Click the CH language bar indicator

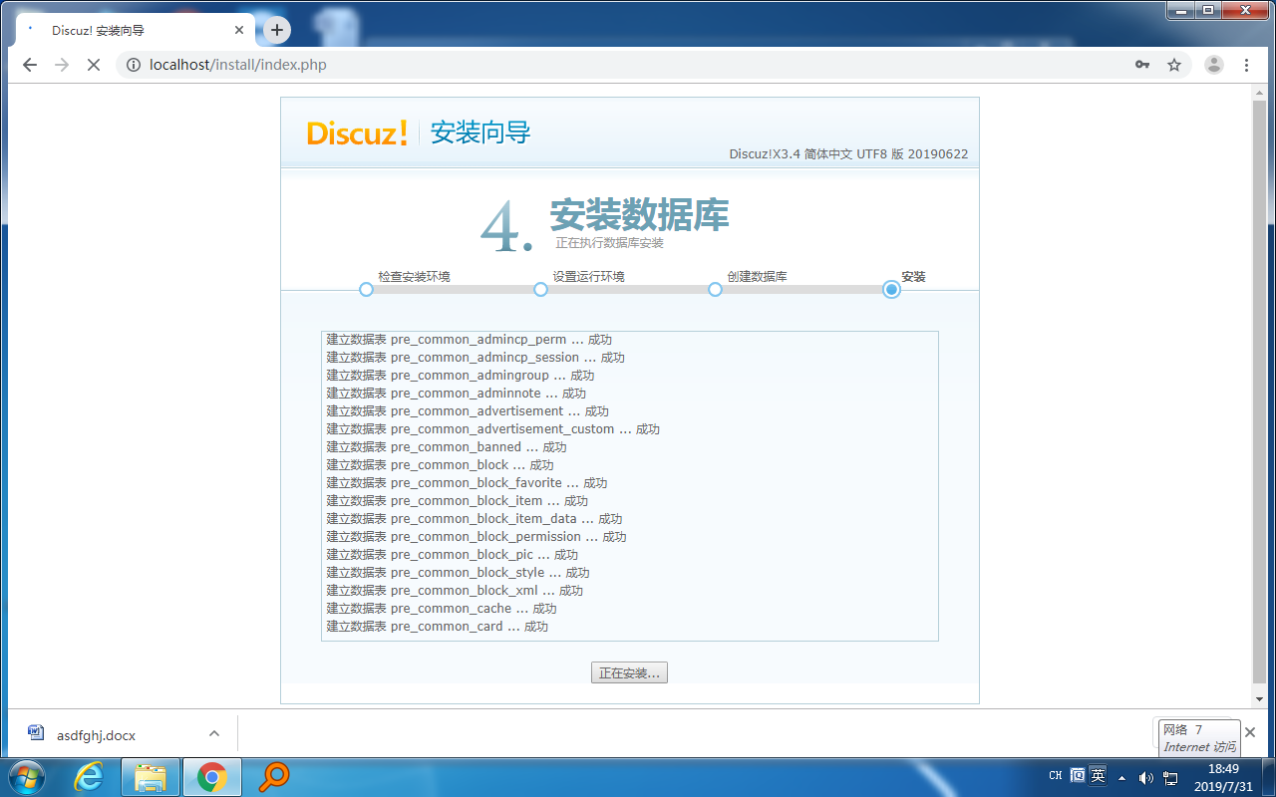tap(1056, 775)
